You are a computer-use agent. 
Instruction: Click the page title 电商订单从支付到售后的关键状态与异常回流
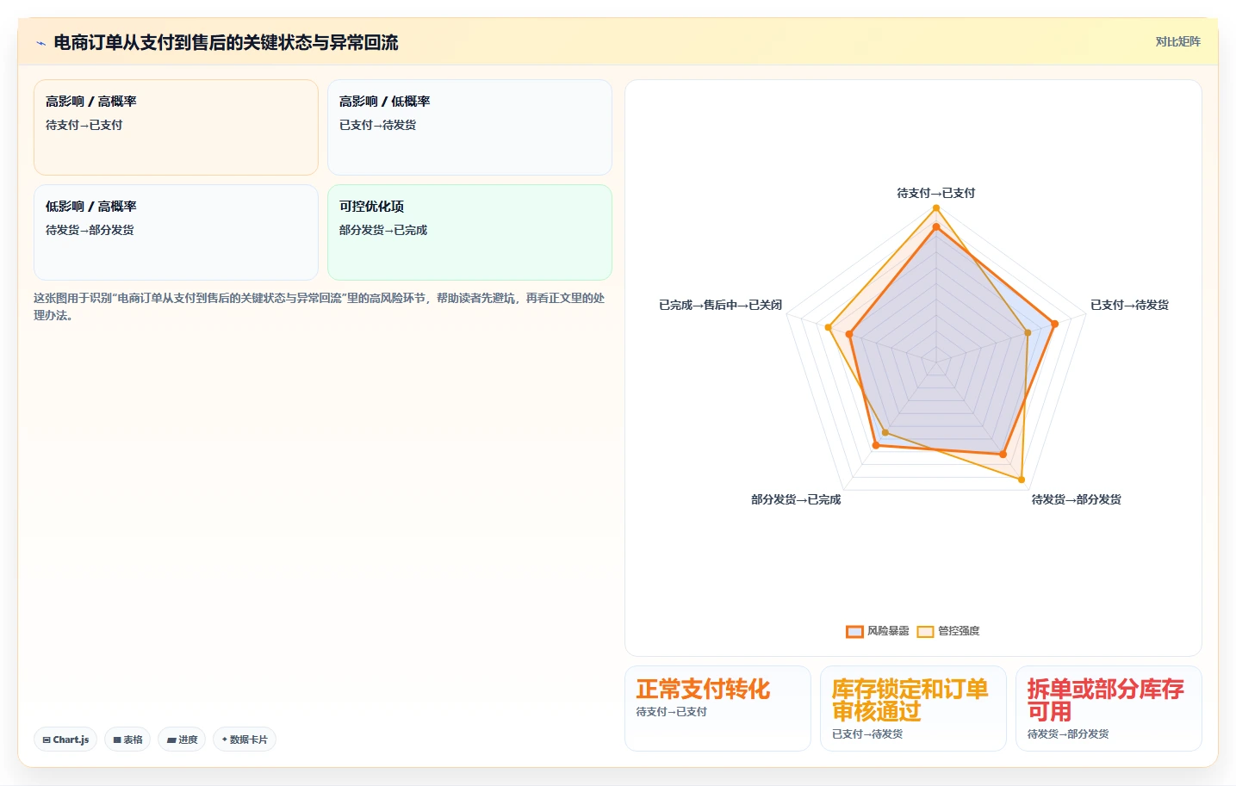(x=226, y=42)
